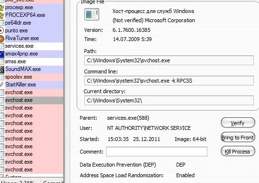Image resolution: width=259 pixels, height=183 pixels.
Task: Click the (Not verified) Microsoft Corporation text
Action: (x=154, y=20)
